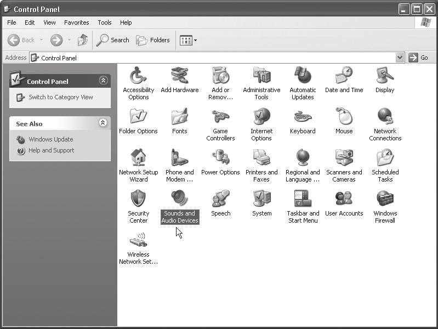Open the Views dropdown button
The width and height of the screenshot is (438, 329).
188,40
